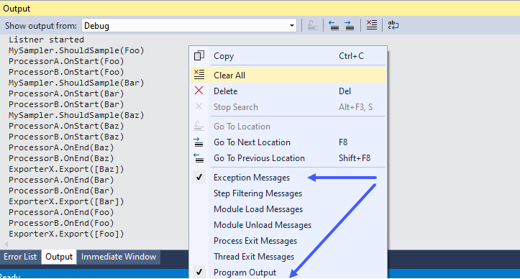Screen dimensions: 520x279
Task: Click the 'ProcessorA.OnStart(Baz)' line
Action: point(66,126)
